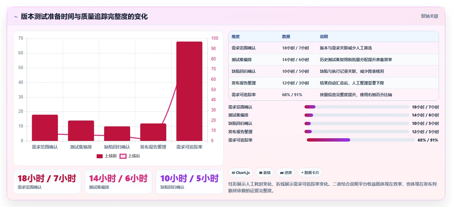Click the 测试集编排 x-axis label
The height and width of the screenshot is (207, 452).
(x=81, y=147)
